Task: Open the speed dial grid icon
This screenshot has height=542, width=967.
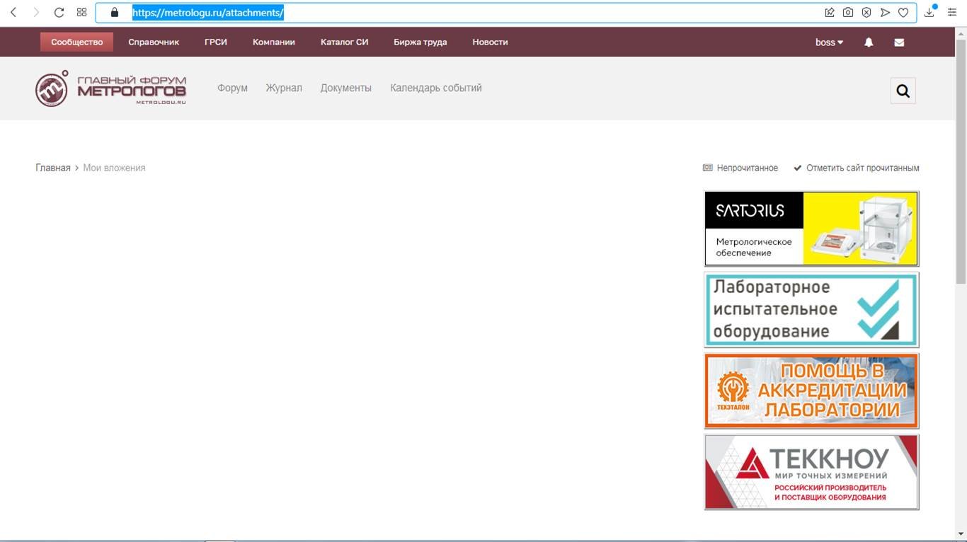Action: (81, 13)
